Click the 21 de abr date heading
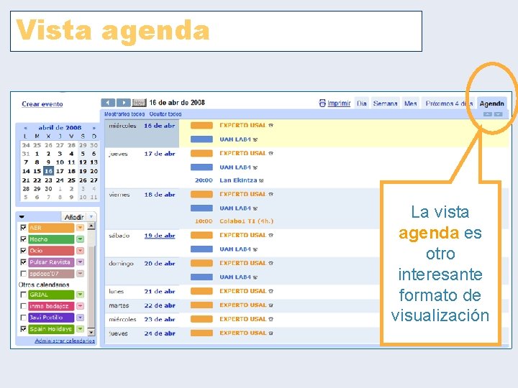518x388 pixels. pos(160,292)
